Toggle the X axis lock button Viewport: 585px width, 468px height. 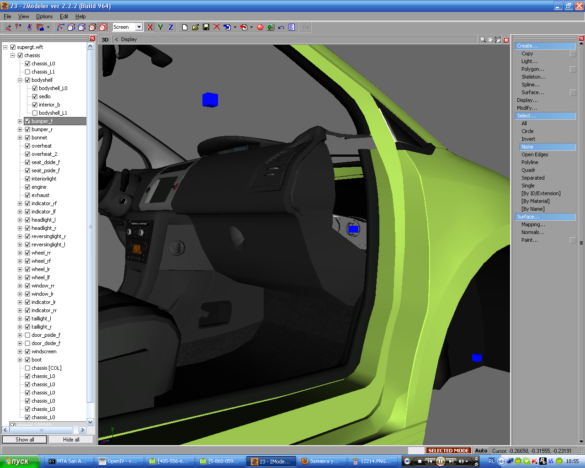(150, 27)
